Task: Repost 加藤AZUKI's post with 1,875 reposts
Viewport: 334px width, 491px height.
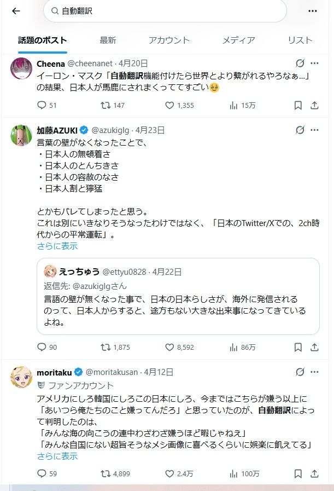Action: (x=106, y=347)
